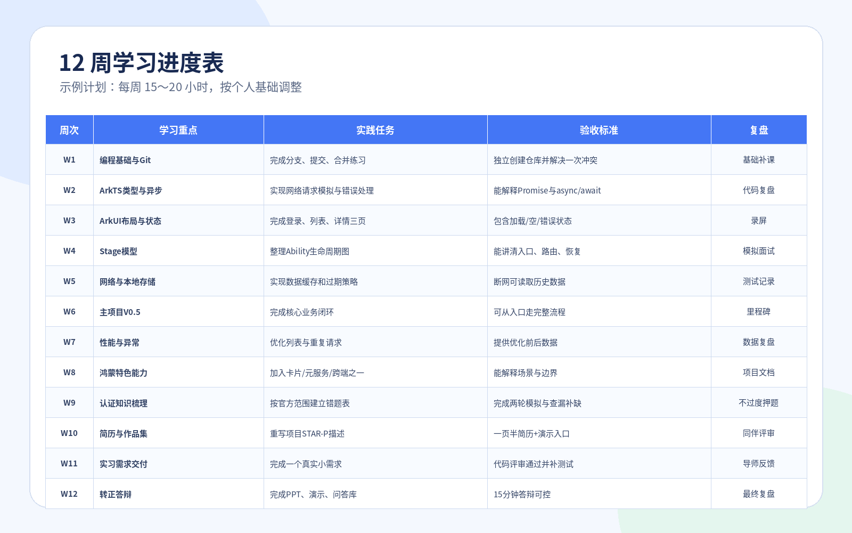Click the 性能与异常 cell
The width and height of the screenshot is (852, 533).
pos(178,342)
